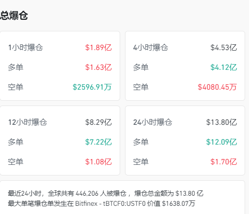The width and height of the screenshot is (249, 214).
Task: Select the $2596.91万 short liquidation value
Action: (92, 87)
